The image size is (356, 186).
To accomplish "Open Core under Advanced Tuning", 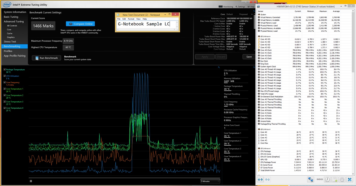I will [x=9, y=29].
